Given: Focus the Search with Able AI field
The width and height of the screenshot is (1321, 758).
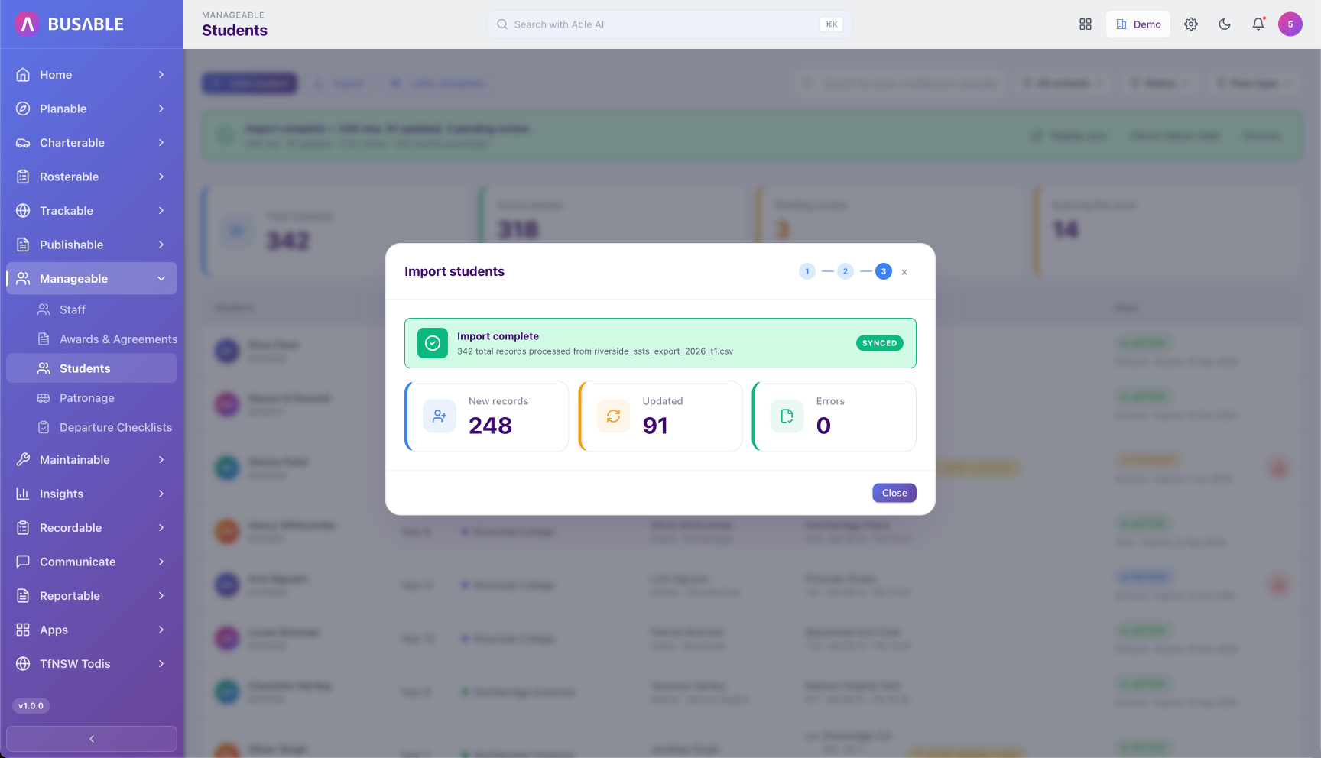Looking at the screenshot, I should (x=669, y=24).
